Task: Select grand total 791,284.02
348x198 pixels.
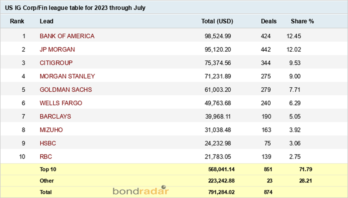Action: tap(221, 192)
